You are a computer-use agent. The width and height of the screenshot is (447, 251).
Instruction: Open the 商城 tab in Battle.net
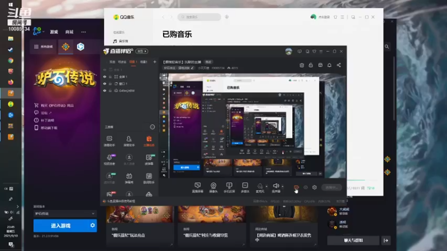[69, 32]
